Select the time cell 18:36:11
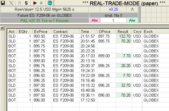Viewport: 169px width, 111px height. coord(88,95)
